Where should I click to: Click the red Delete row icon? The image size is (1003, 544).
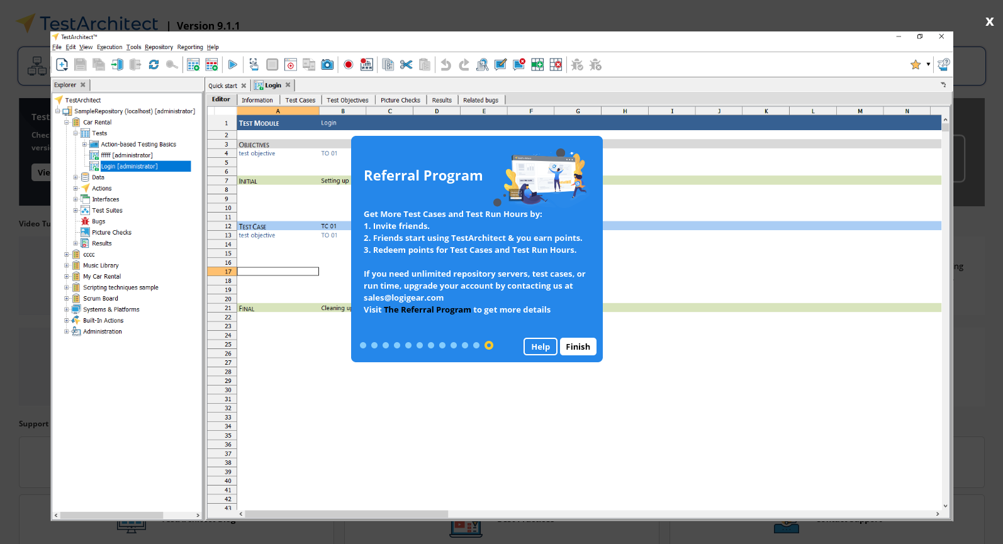tap(556, 64)
